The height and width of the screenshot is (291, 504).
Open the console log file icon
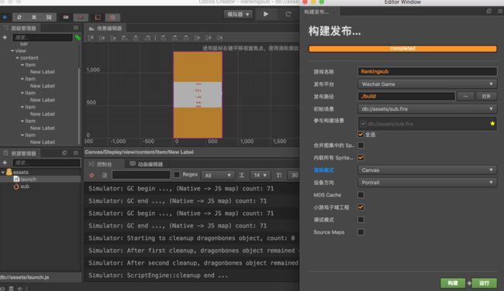pos(105,175)
